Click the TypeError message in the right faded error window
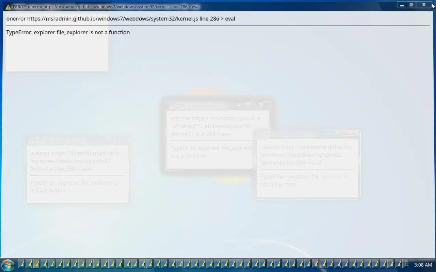 (304, 181)
